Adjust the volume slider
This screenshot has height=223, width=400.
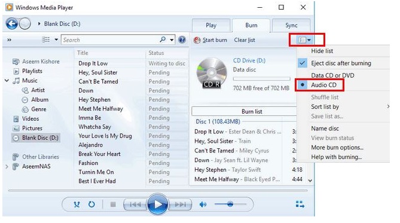[x=230, y=204]
